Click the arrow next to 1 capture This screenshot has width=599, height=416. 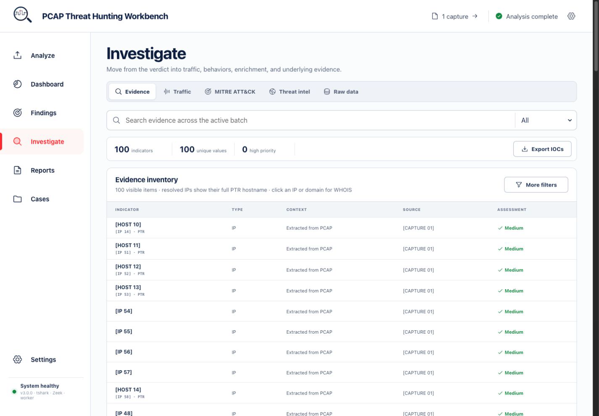475,16
